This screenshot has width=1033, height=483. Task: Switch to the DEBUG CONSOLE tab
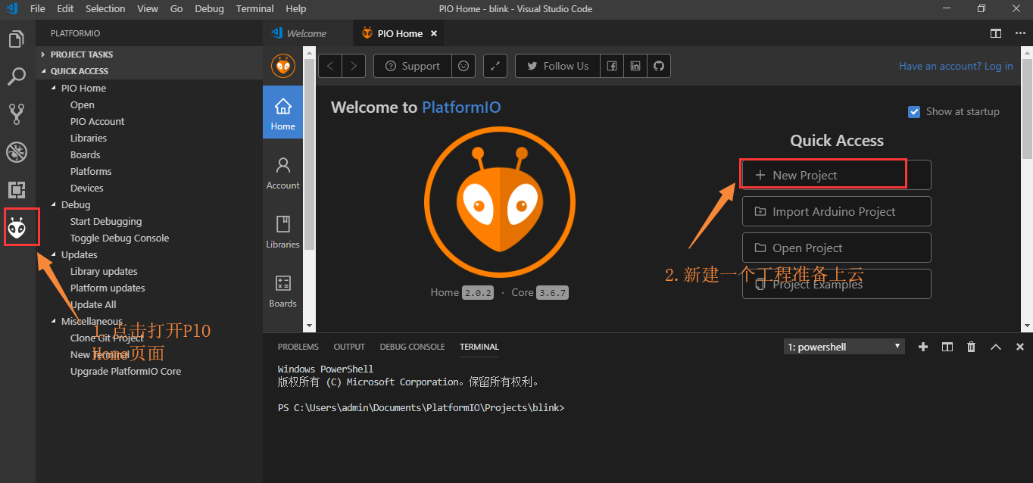coord(412,347)
